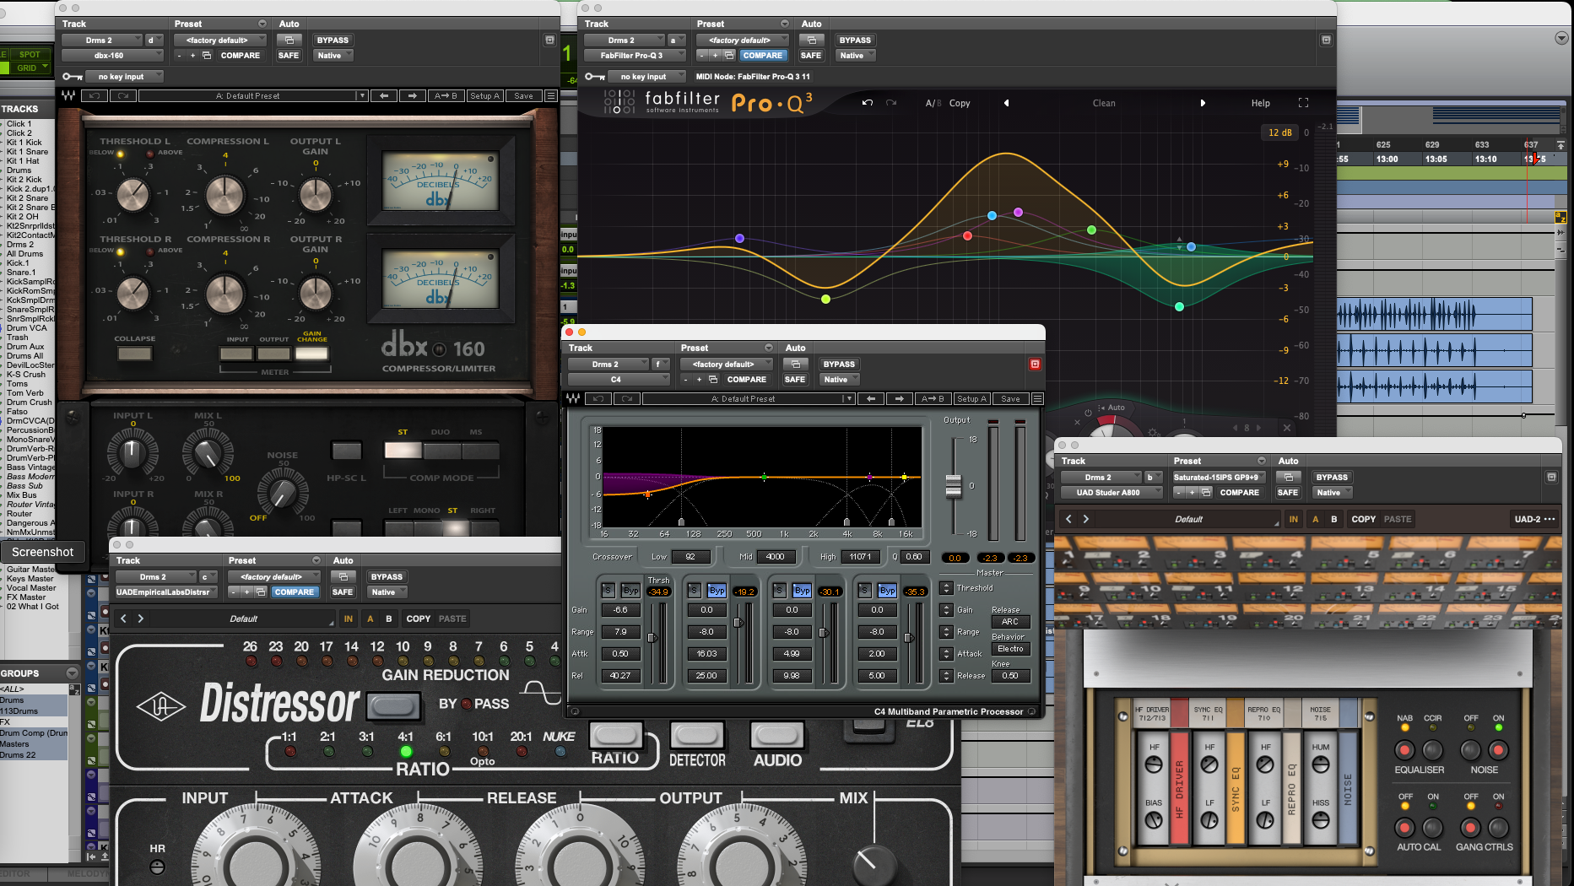
Task: Click the Distressor next preset chevron
Action: 141,619
